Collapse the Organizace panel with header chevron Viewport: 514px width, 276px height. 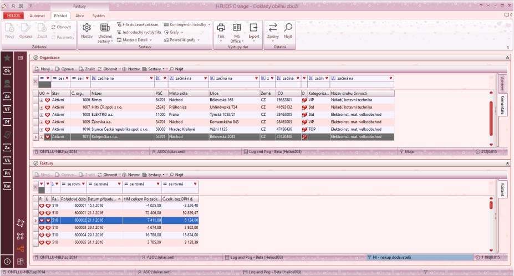point(507,58)
